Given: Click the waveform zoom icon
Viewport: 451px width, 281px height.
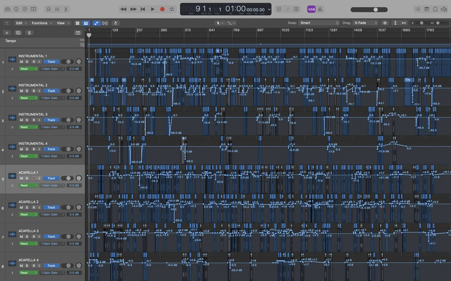Looking at the screenshot, I should (385, 23).
